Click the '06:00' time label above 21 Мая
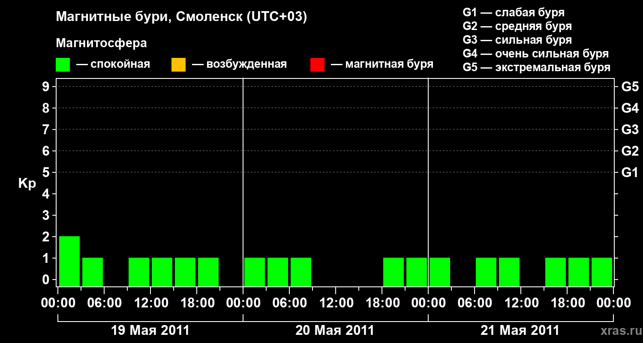 (x=475, y=303)
